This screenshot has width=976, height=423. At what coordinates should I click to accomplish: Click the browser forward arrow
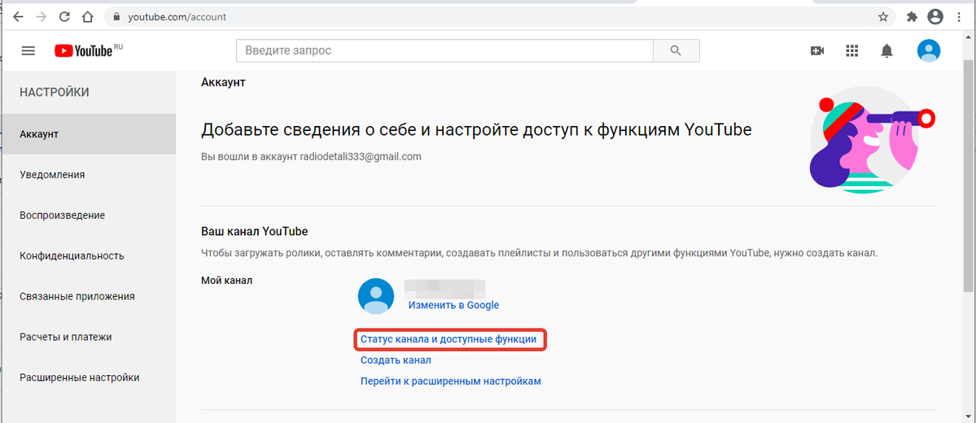(41, 17)
